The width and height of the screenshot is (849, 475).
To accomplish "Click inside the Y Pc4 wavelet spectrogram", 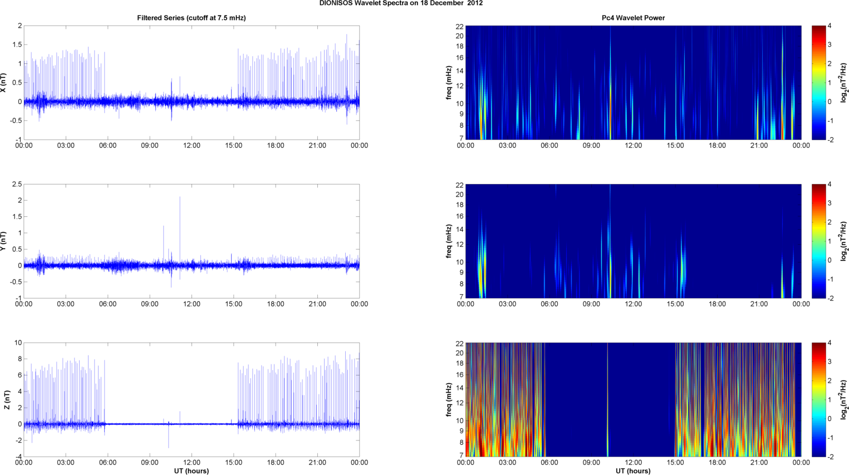I will click(x=633, y=241).
